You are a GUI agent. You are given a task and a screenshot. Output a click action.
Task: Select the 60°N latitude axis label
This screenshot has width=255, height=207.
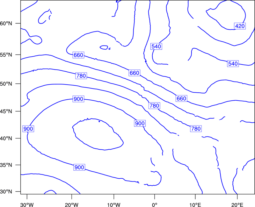6,23
